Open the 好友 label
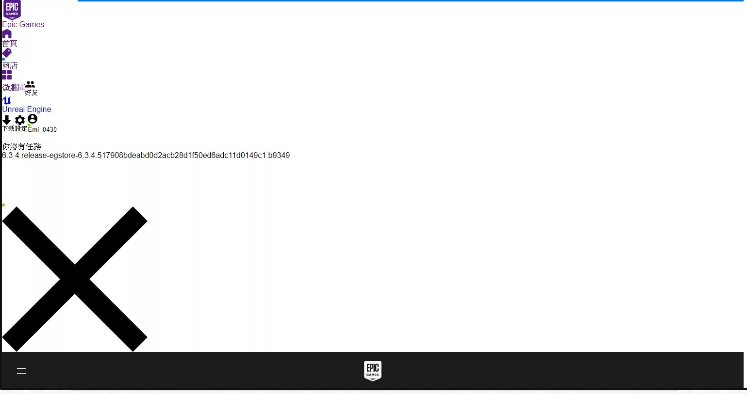This screenshot has height=394, width=747. pos(31,93)
